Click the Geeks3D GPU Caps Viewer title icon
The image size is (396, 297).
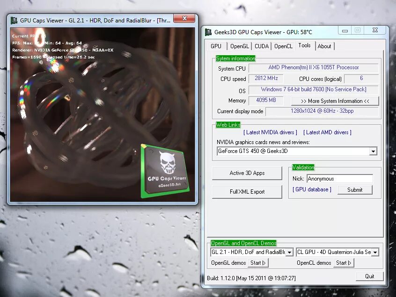(208, 32)
